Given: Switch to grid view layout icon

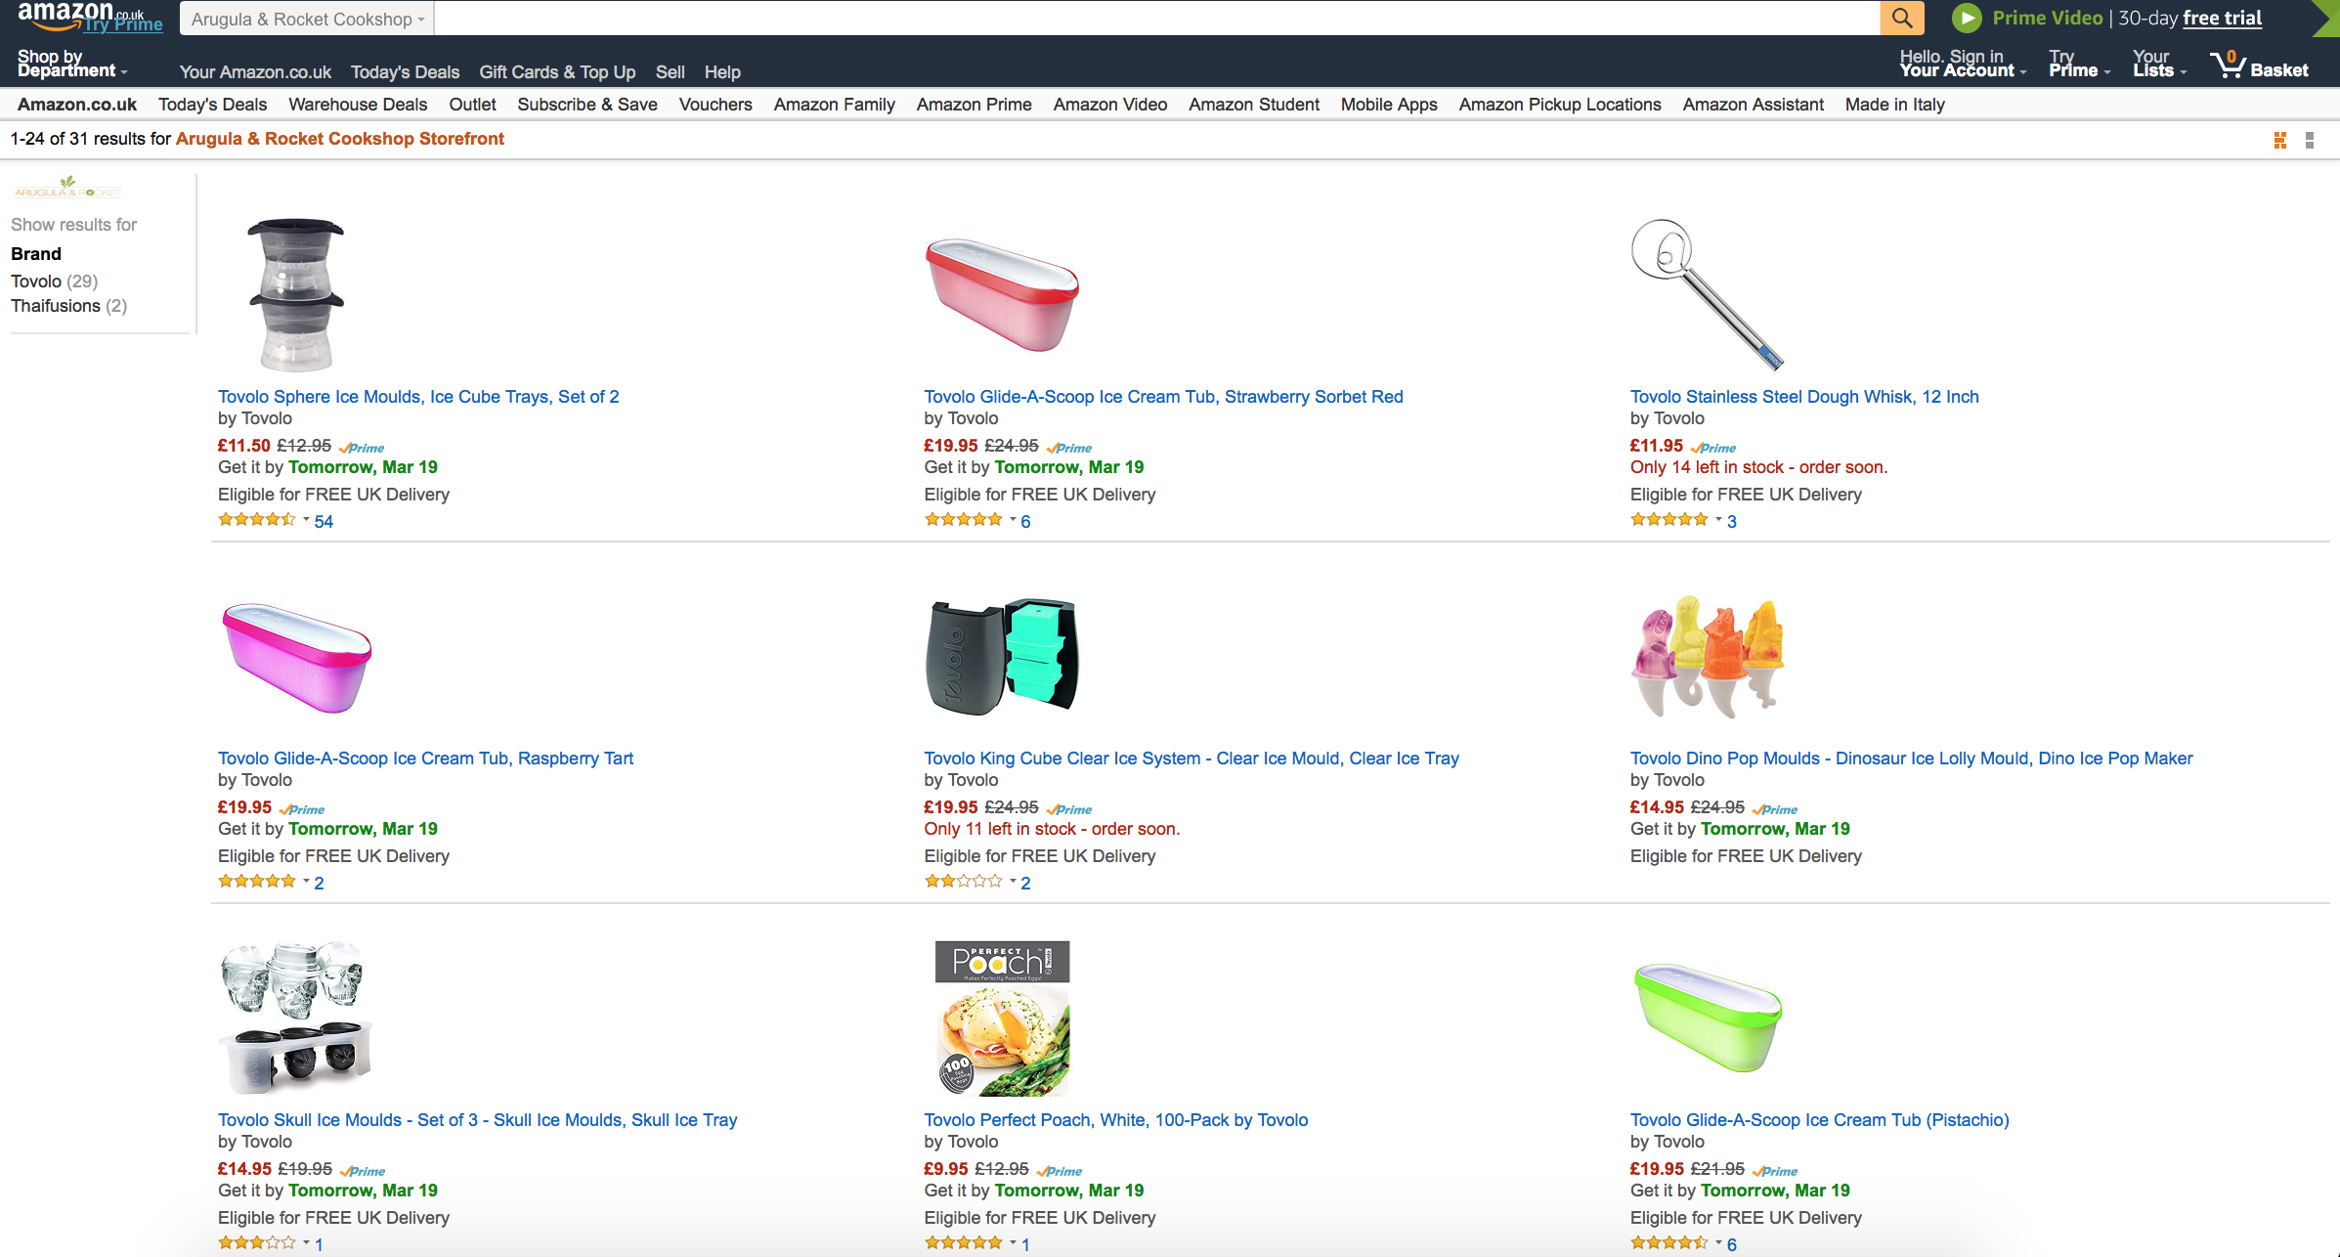Looking at the screenshot, I should point(2279,141).
